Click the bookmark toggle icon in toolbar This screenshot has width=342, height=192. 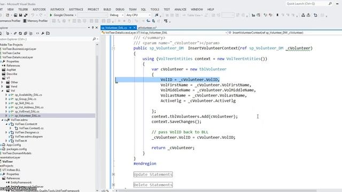(x=277, y=15)
